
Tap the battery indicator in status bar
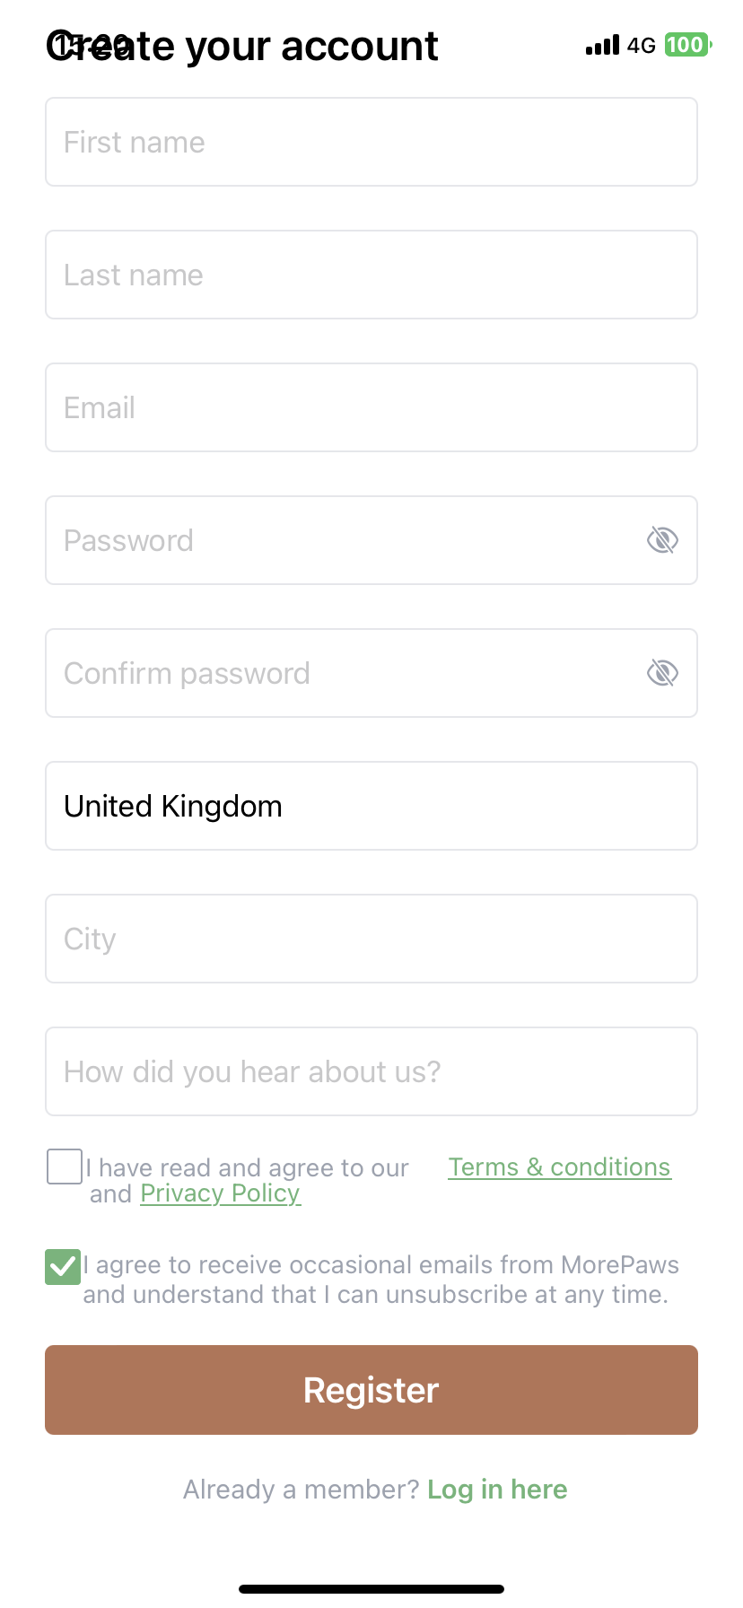click(686, 45)
